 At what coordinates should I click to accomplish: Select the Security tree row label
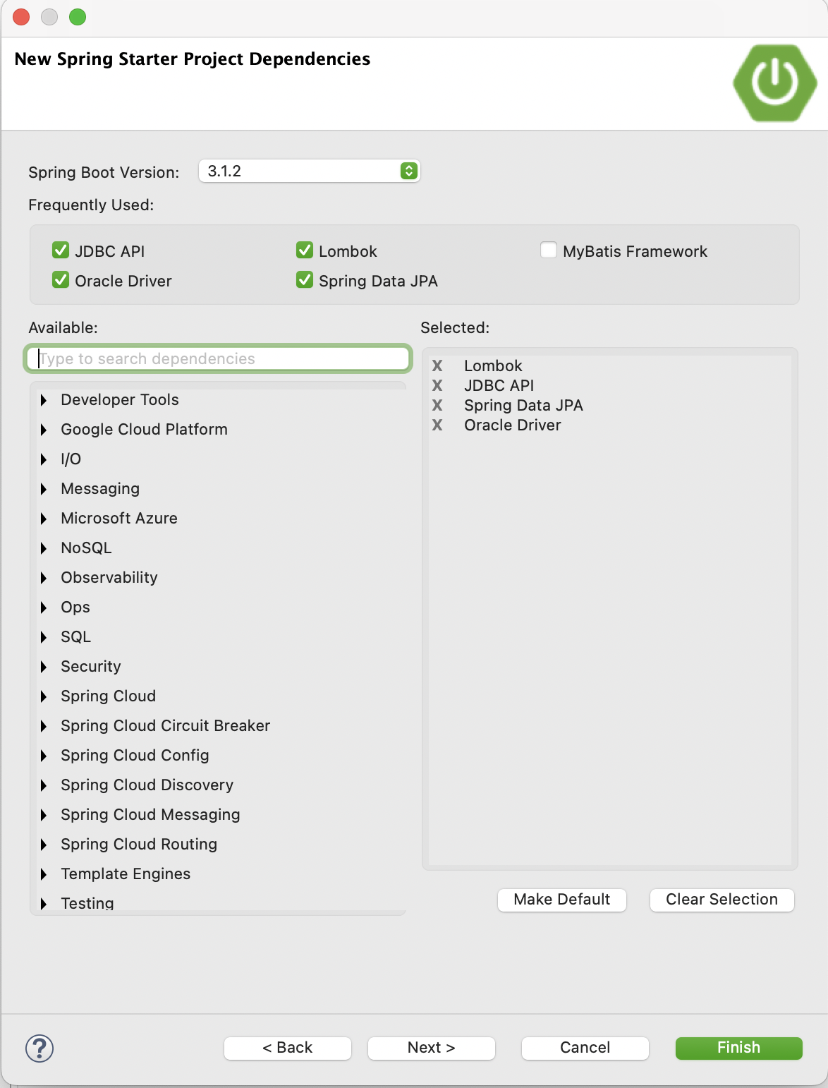coord(91,667)
